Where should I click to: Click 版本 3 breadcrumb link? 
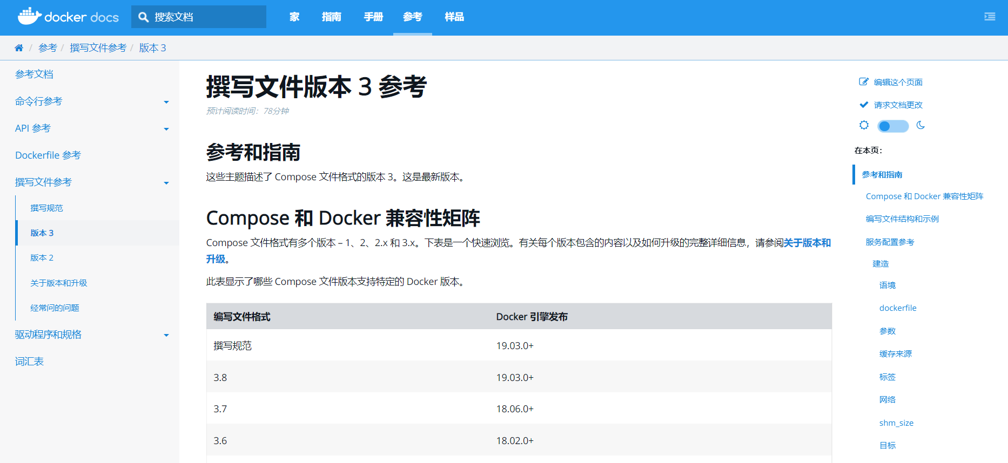pyautogui.click(x=152, y=48)
